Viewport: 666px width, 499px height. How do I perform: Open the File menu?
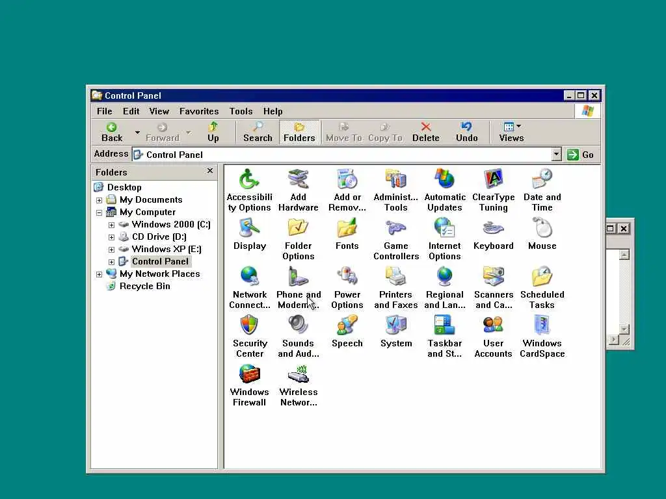[x=105, y=111]
